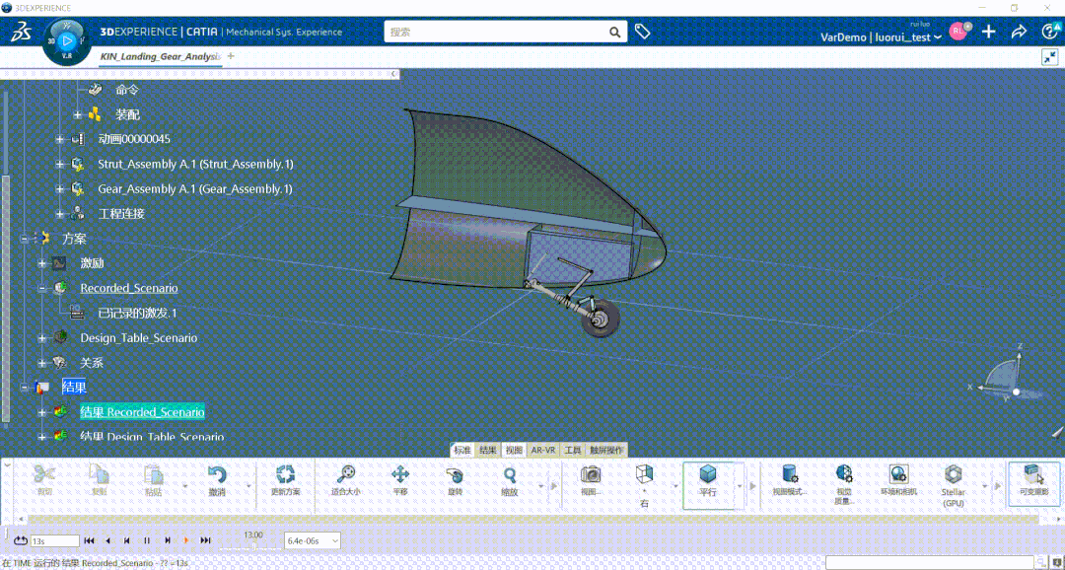
Task: Click the time slider at 13.00
Action: (x=253, y=545)
